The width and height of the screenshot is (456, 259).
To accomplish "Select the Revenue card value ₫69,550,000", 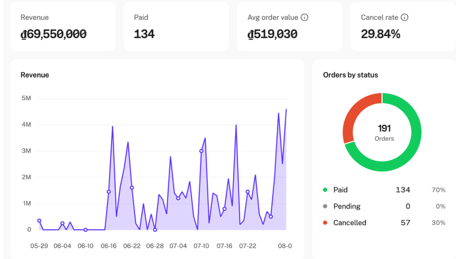I will (x=53, y=34).
